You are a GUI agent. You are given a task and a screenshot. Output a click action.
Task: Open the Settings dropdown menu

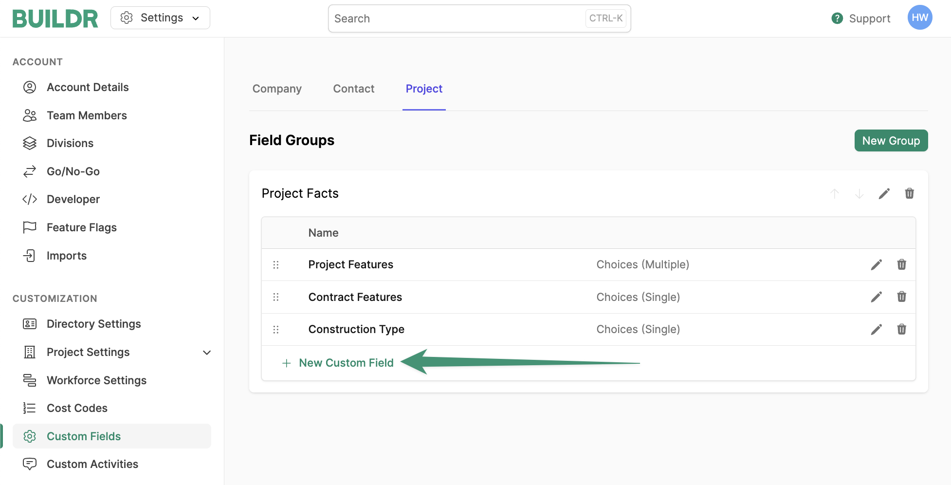point(160,18)
